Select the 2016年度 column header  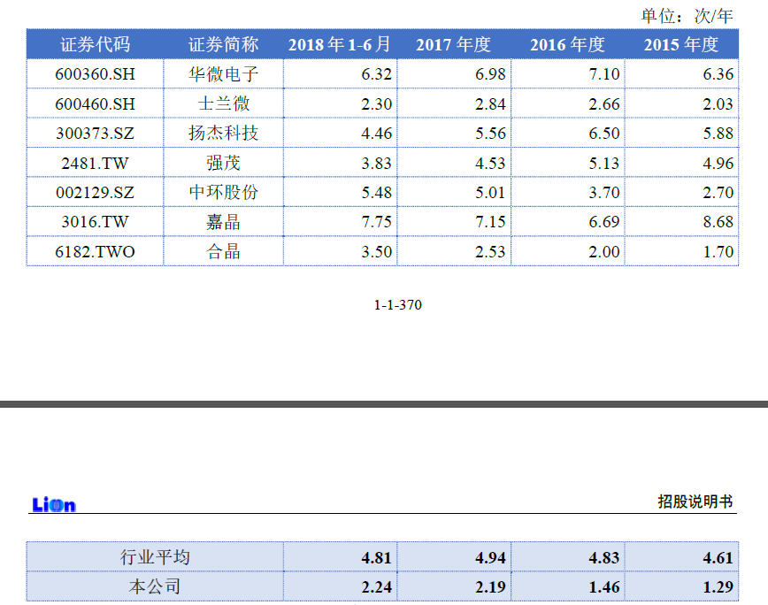point(568,44)
